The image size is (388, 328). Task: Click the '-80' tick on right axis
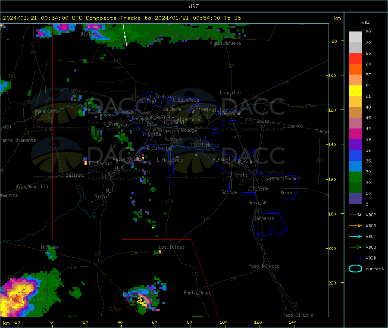click(334, 41)
